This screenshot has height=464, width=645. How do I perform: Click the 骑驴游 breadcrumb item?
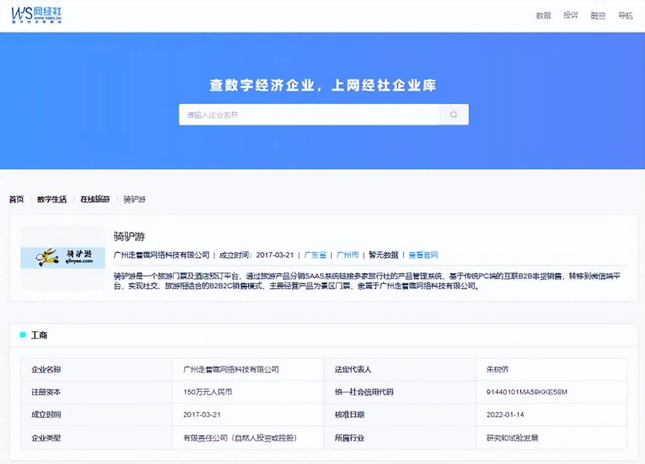coord(134,199)
